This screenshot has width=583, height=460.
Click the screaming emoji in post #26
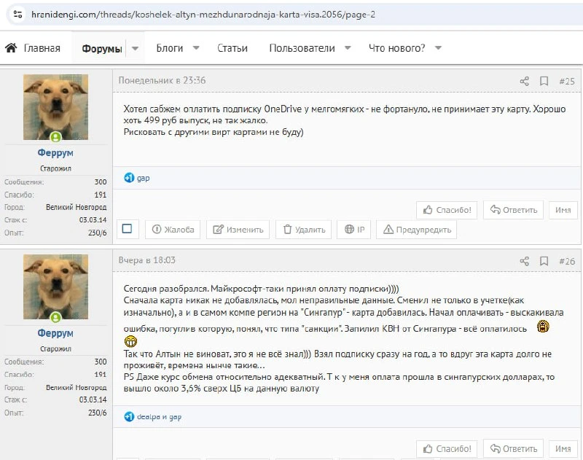(543, 327)
